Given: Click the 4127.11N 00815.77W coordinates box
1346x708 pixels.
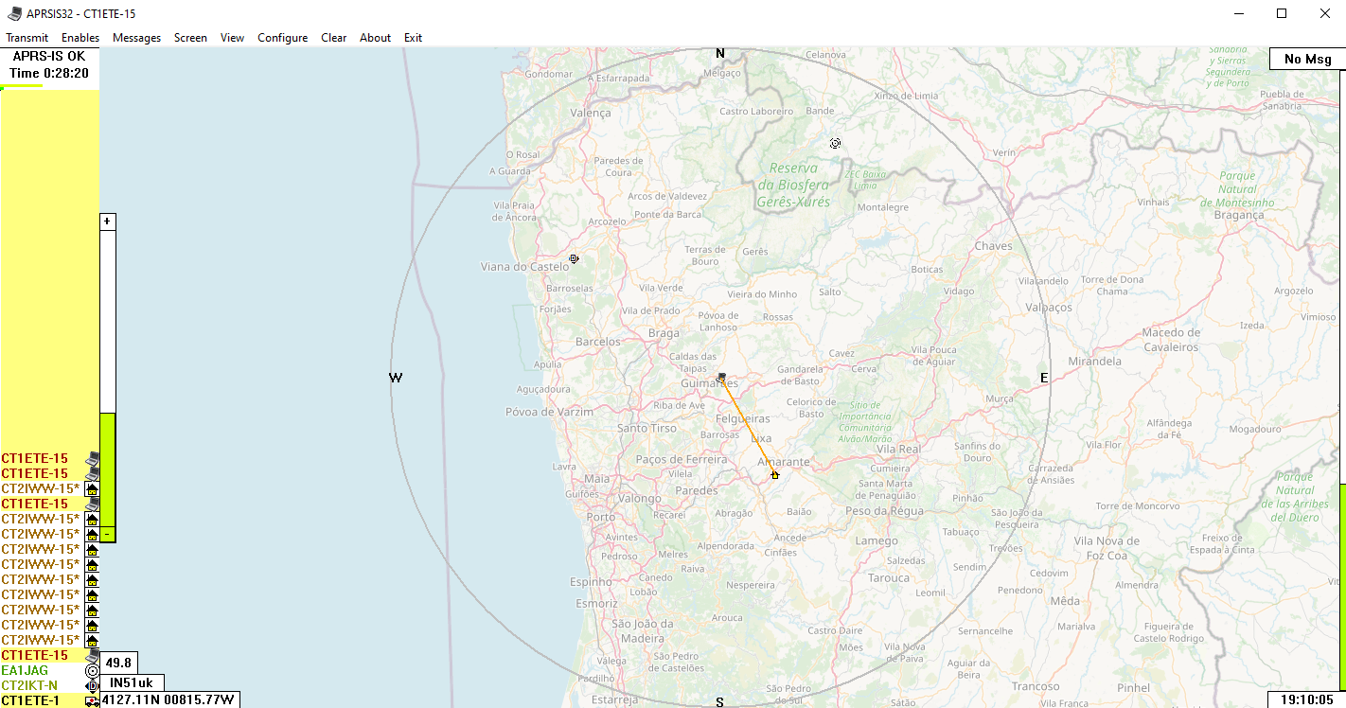Looking at the screenshot, I should tap(168, 699).
